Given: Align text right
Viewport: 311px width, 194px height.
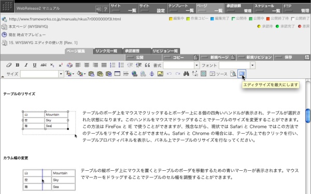Looking at the screenshot, I should [95, 65].
